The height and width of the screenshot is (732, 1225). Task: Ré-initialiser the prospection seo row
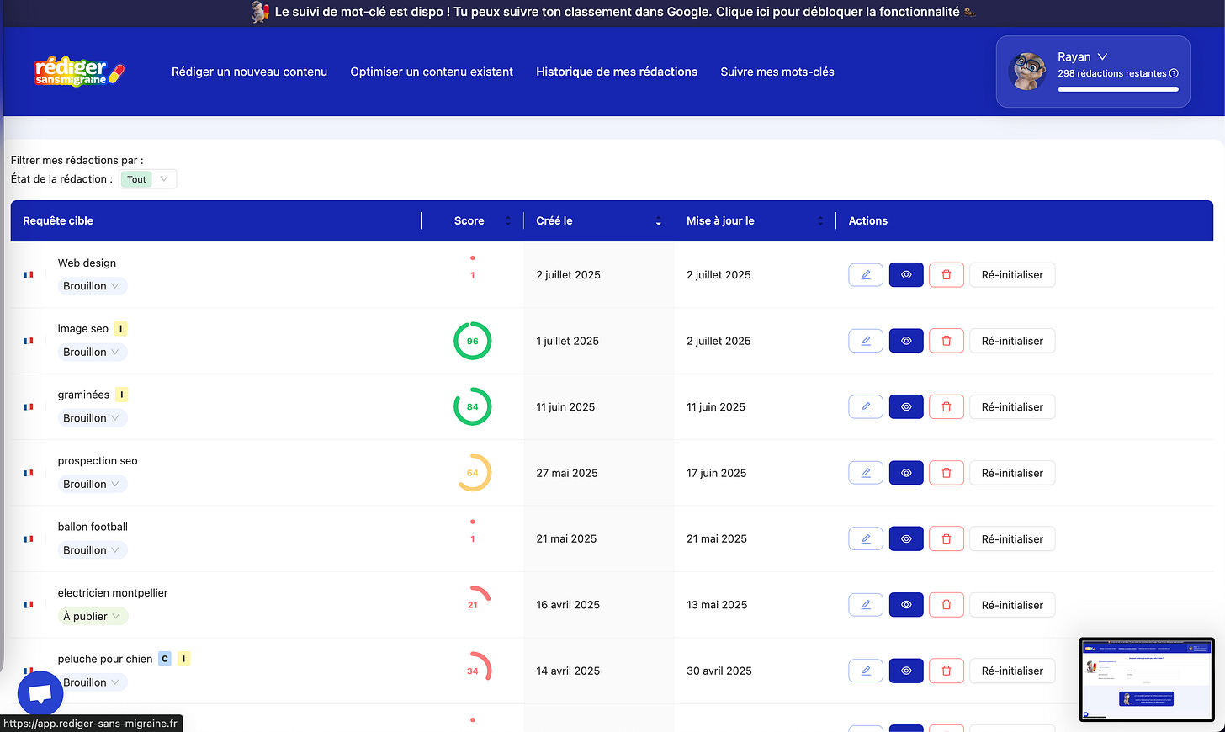click(x=1012, y=473)
